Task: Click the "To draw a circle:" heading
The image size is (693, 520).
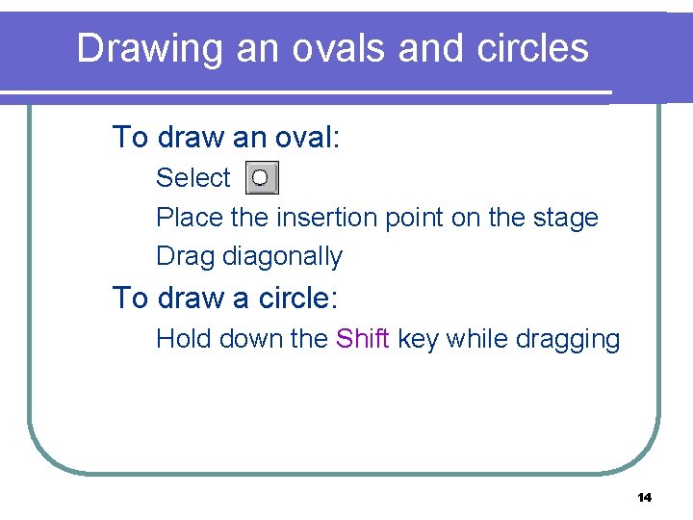Action: 225,298
